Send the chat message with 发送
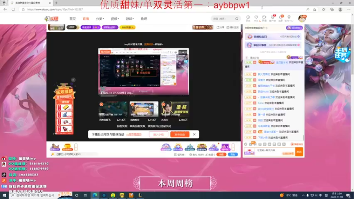 (299, 152)
